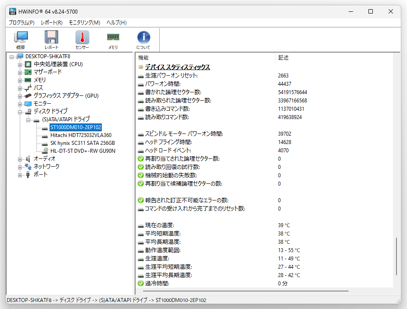Select the HL-DT-ST DVD+-RW GU90N drive
The width and height of the screenshot is (407, 309).
point(83,151)
